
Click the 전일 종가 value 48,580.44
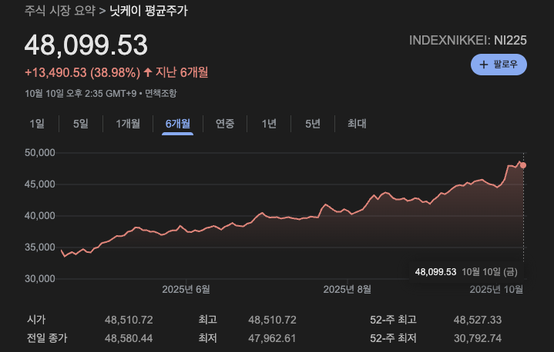point(130,338)
